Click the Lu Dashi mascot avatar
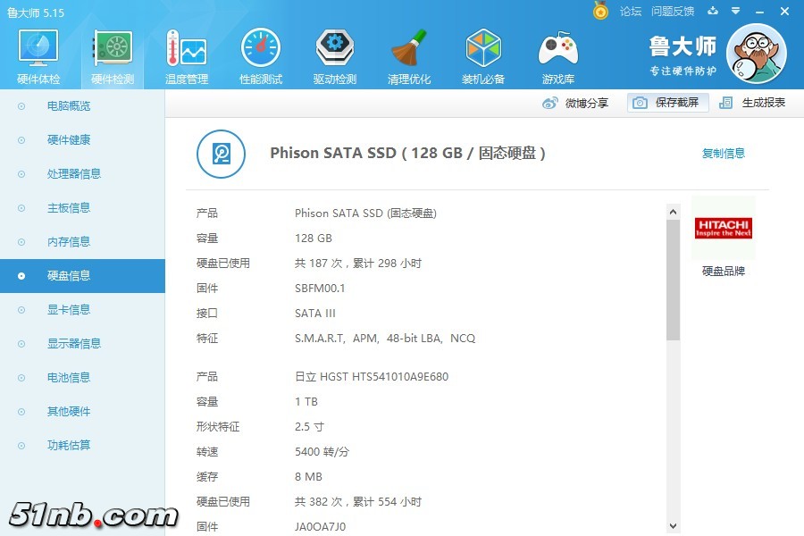Screen dimensions: 804x536 coord(756,54)
